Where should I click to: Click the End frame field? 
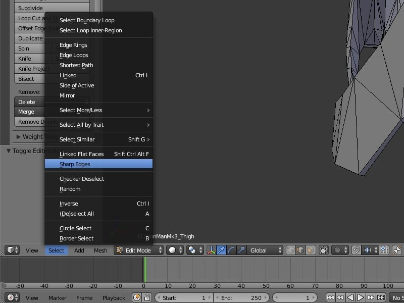(x=241, y=297)
